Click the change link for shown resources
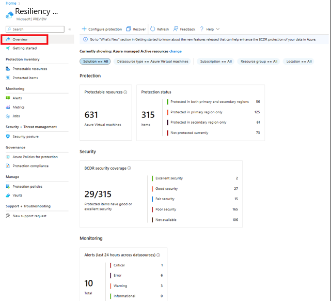Screen dimensions: 331x301 click(175, 51)
